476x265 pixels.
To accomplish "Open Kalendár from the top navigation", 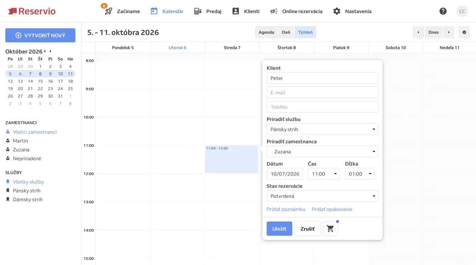I will 167,11.
